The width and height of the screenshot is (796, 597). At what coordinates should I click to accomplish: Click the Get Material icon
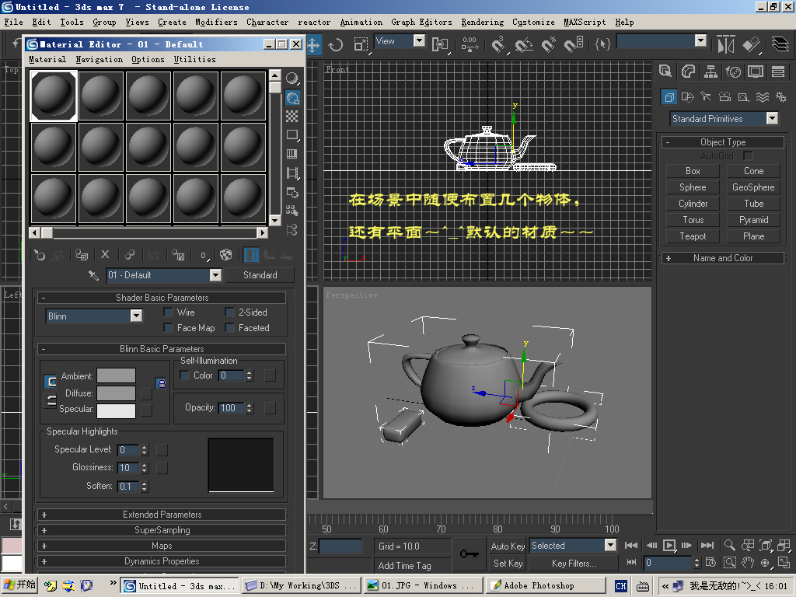tap(39, 255)
